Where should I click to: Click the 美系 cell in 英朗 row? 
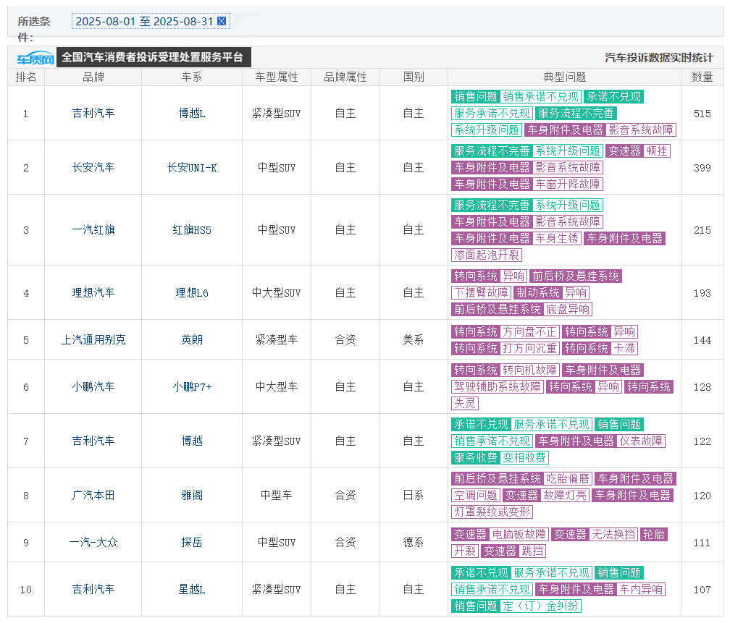[x=414, y=339]
